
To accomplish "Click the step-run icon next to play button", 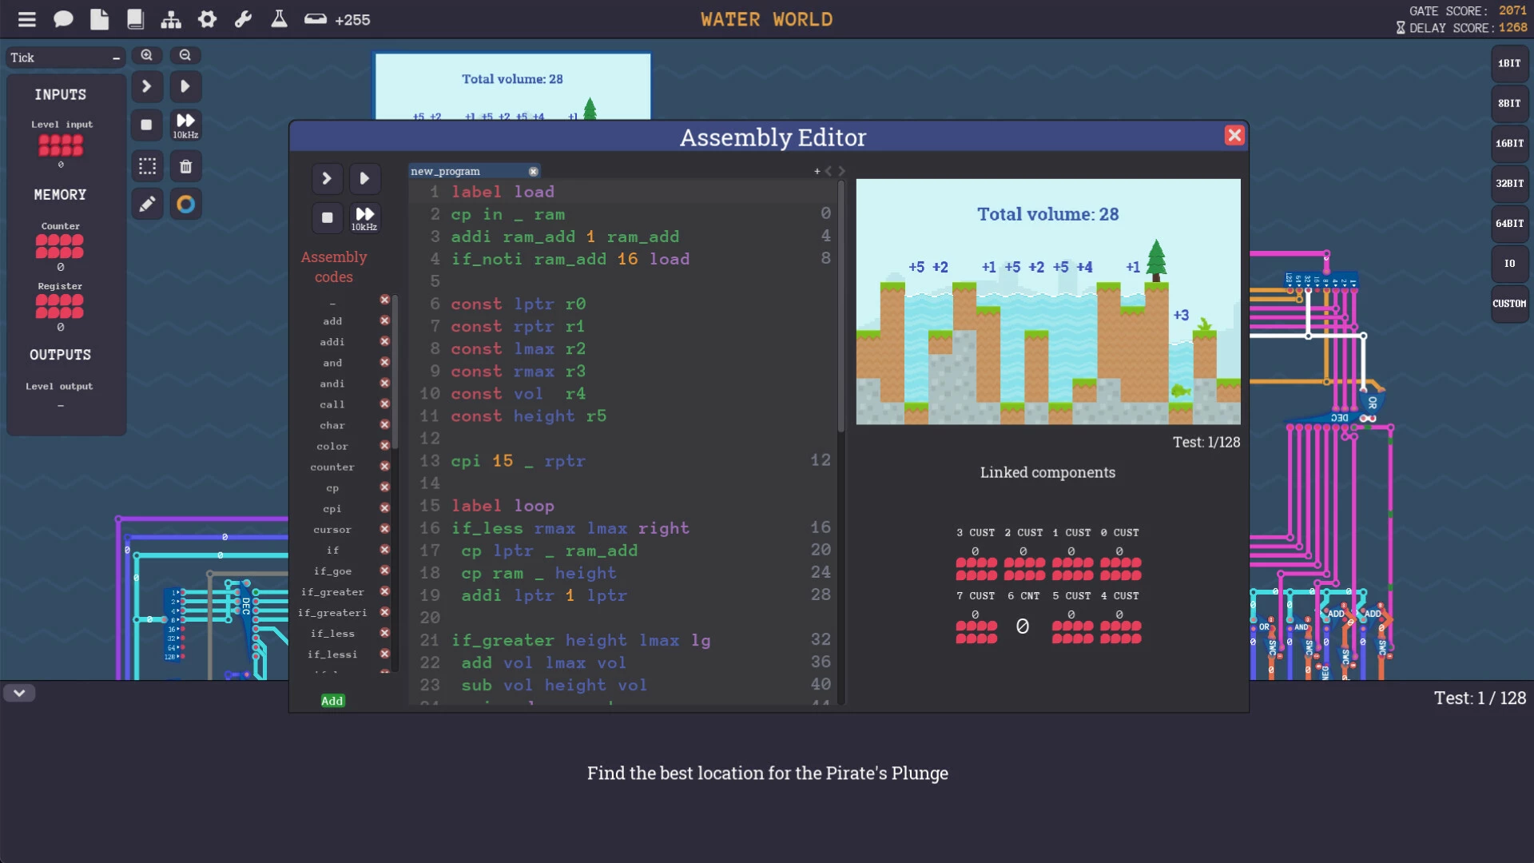I will pos(327,177).
